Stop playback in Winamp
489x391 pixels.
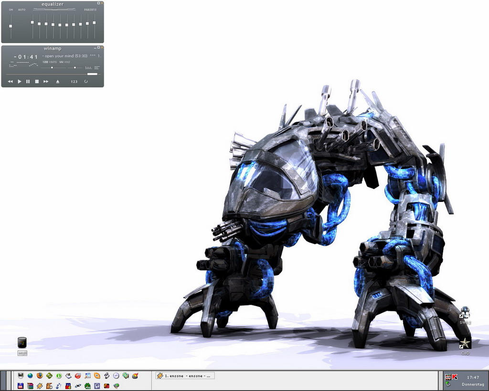[37, 81]
